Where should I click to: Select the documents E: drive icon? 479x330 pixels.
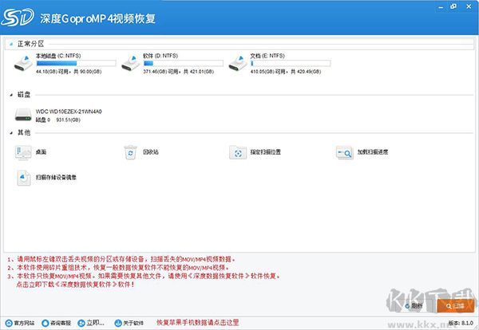[x=238, y=64]
